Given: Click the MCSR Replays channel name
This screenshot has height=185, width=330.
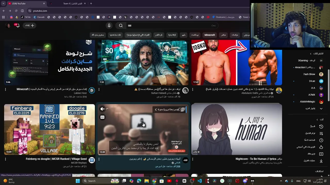Looking at the screenshot, I should point(79,163).
